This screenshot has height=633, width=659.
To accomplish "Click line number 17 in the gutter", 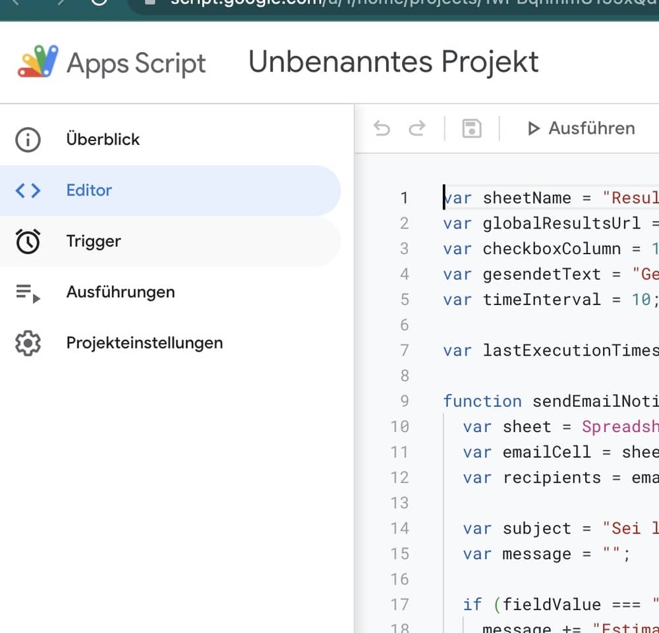I will click(x=399, y=605).
